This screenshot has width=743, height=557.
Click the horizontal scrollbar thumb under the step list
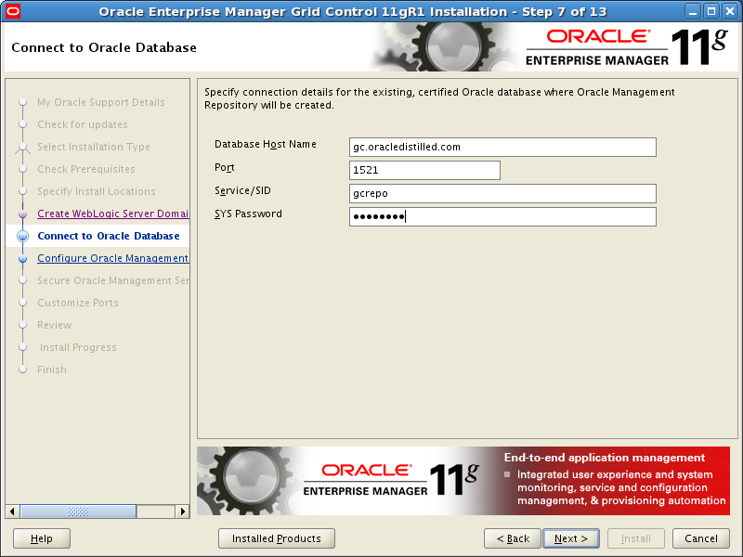(x=78, y=512)
